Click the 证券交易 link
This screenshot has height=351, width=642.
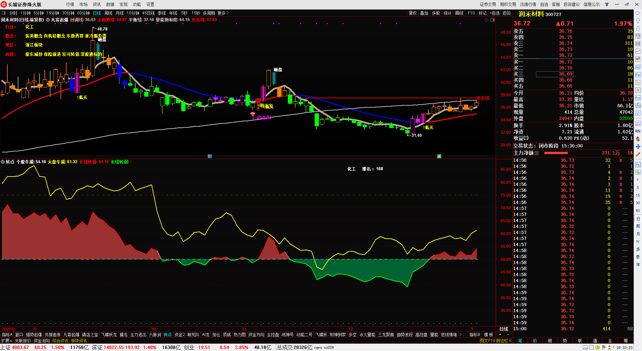[x=488, y=4]
